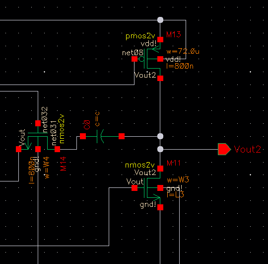Select the l=800n label of M13
This screenshot has width=268, height=264.
(x=180, y=66)
